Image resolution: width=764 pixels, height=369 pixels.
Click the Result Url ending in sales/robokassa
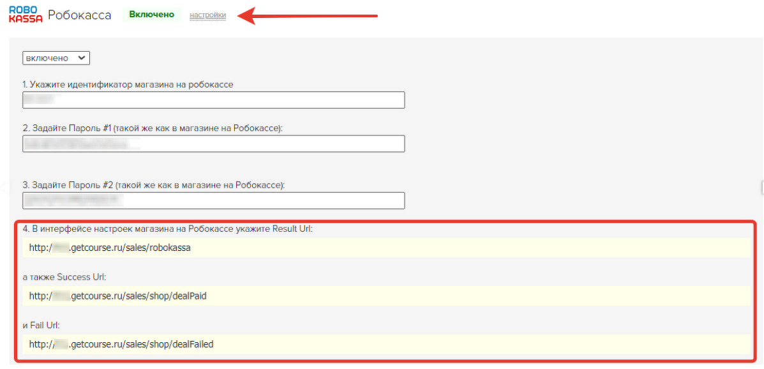(x=110, y=248)
